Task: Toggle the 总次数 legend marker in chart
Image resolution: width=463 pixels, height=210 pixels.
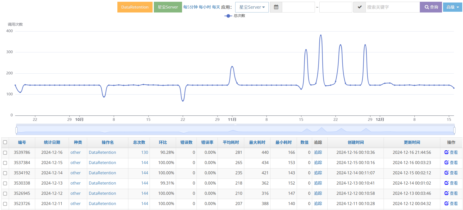Action: [x=228, y=16]
